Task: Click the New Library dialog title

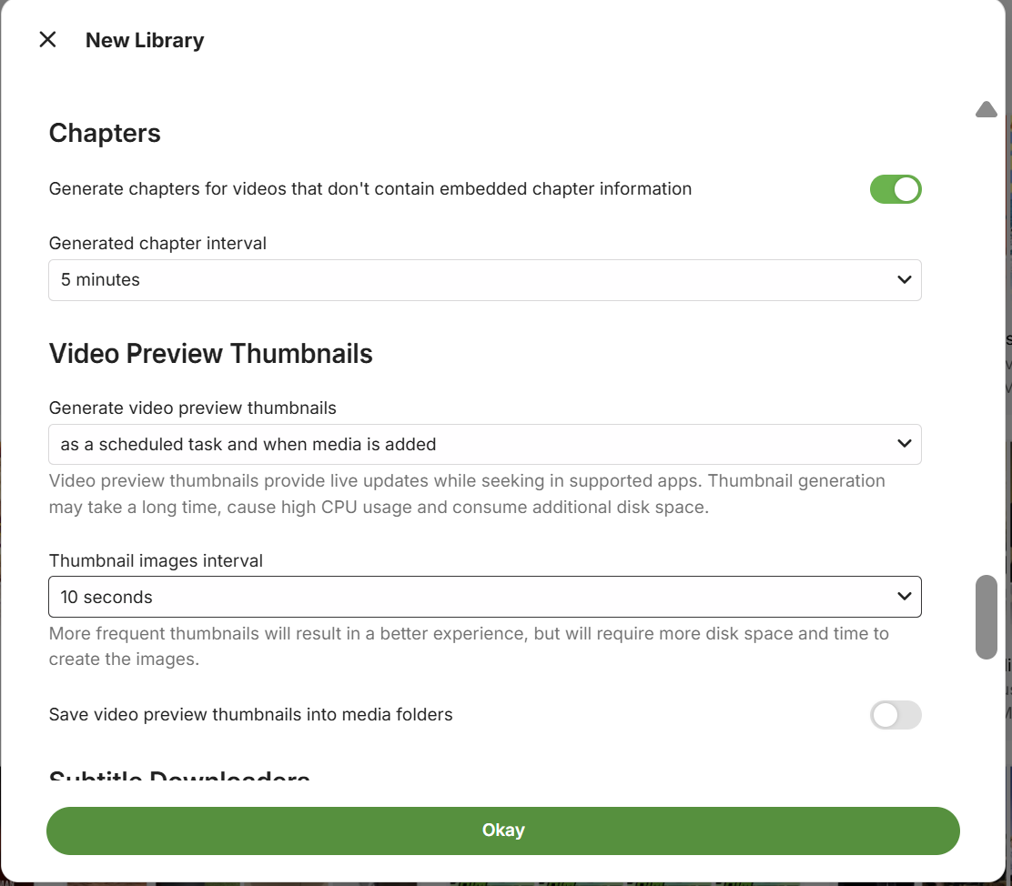Action: click(x=145, y=41)
